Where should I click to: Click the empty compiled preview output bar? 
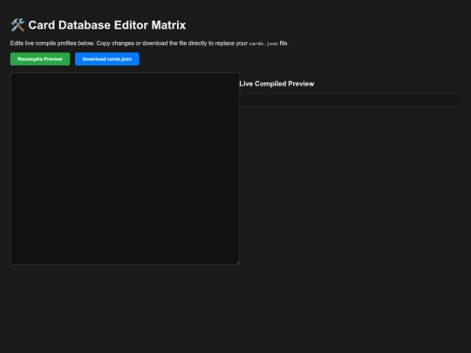pos(350,100)
